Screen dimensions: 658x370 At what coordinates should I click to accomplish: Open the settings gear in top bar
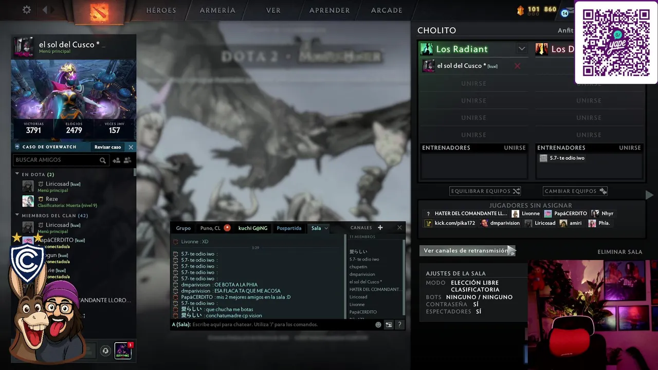[x=27, y=10]
